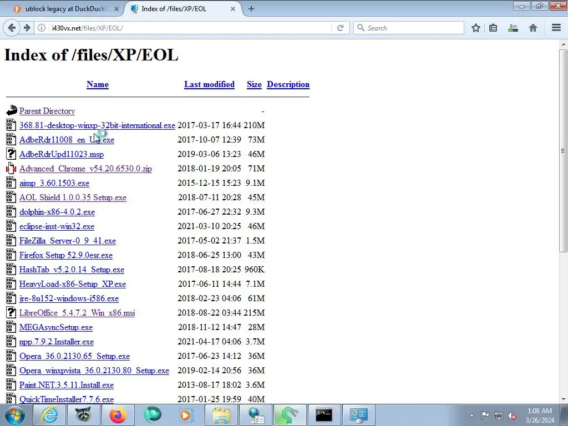Download HashTab_v5.2.0.14_Setup.exe
The width and height of the screenshot is (568, 426).
pyautogui.click(x=72, y=270)
